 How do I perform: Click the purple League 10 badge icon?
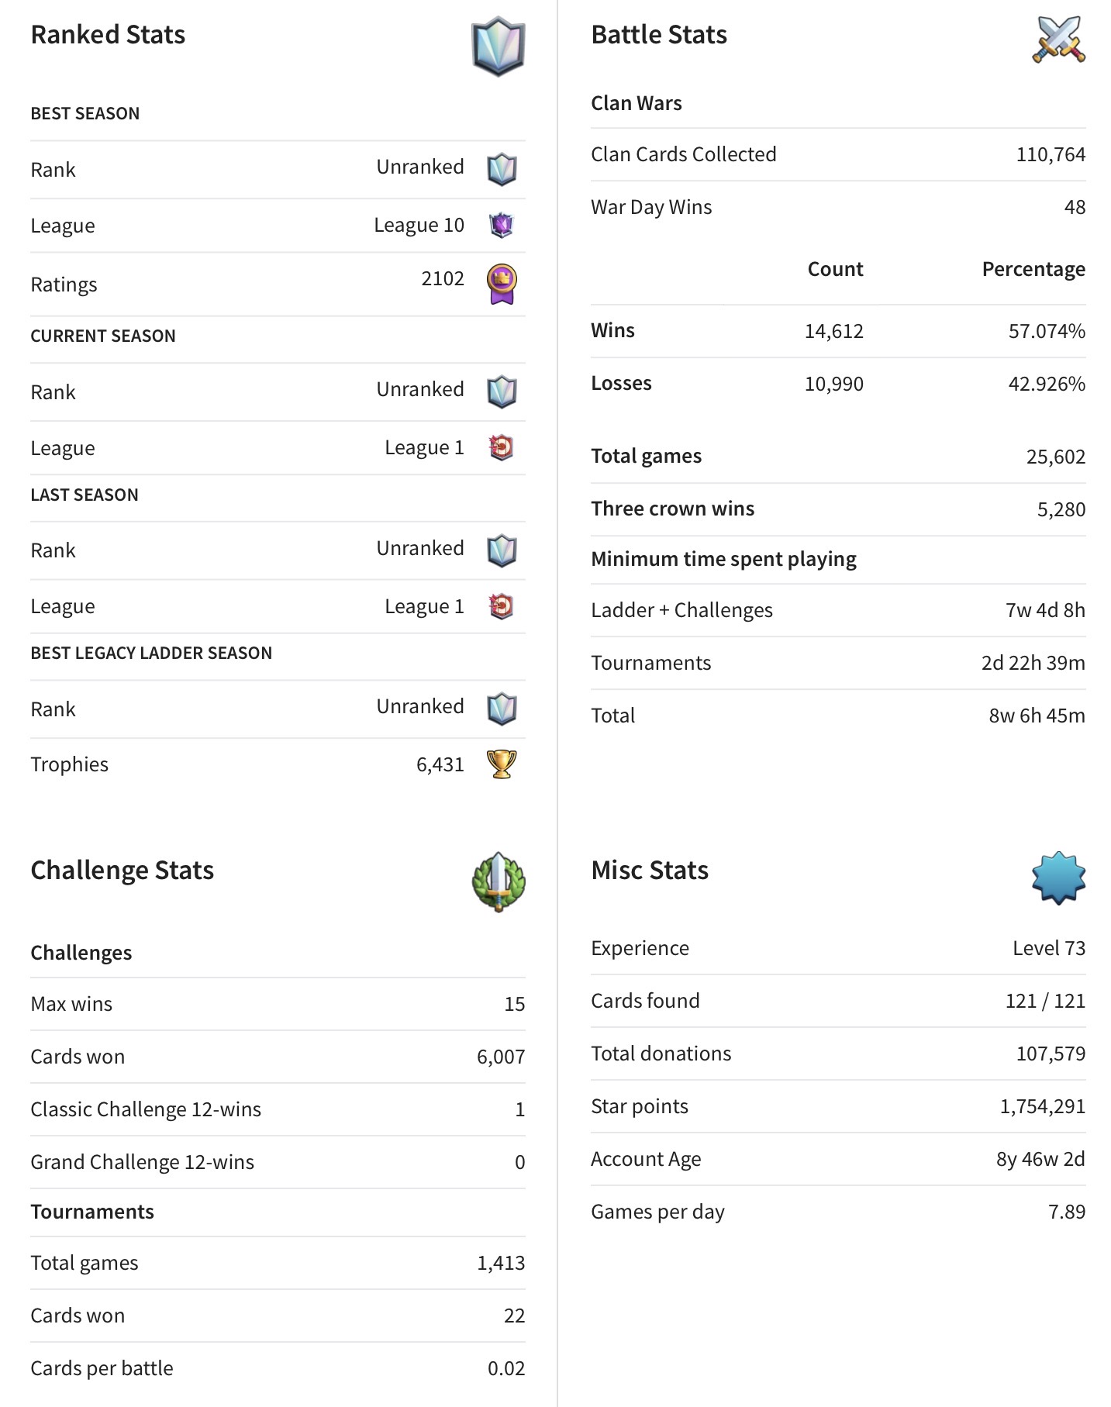click(502, 225)
